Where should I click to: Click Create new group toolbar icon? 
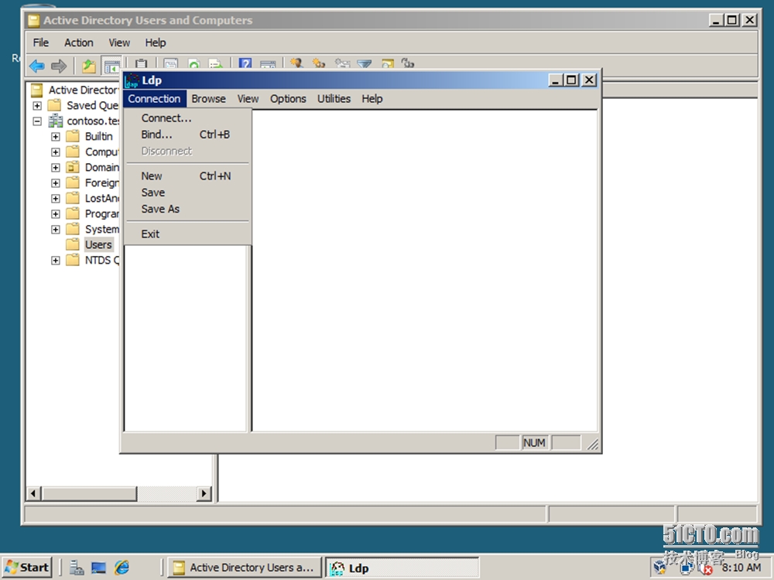[x=319, y=63]
